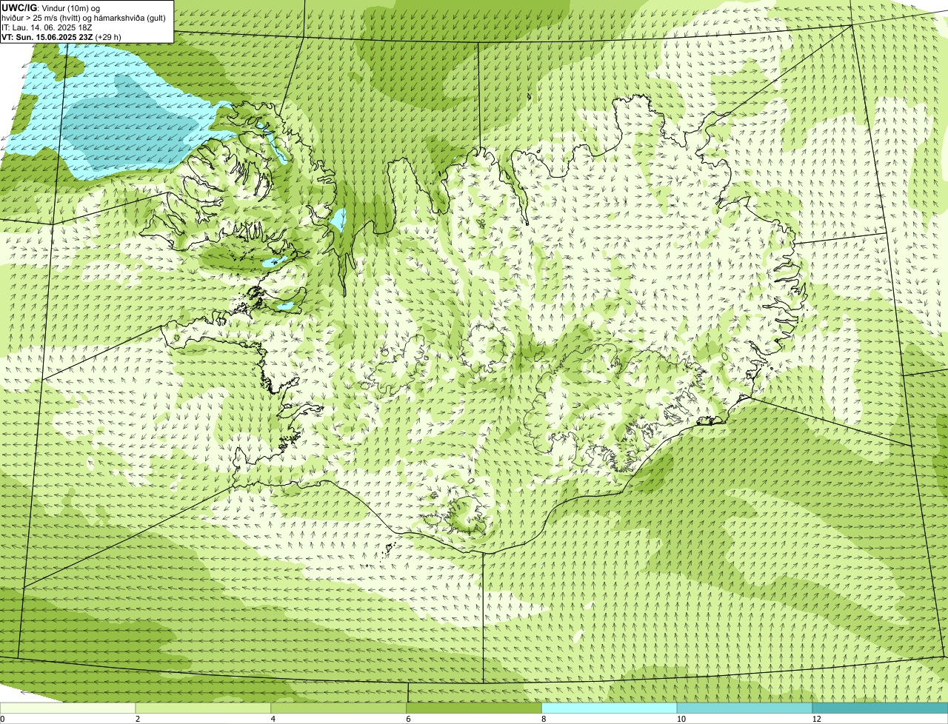Viewport: 948px width, 724px height.
Task: Click the legend scale label "2"
Action: 138,719
